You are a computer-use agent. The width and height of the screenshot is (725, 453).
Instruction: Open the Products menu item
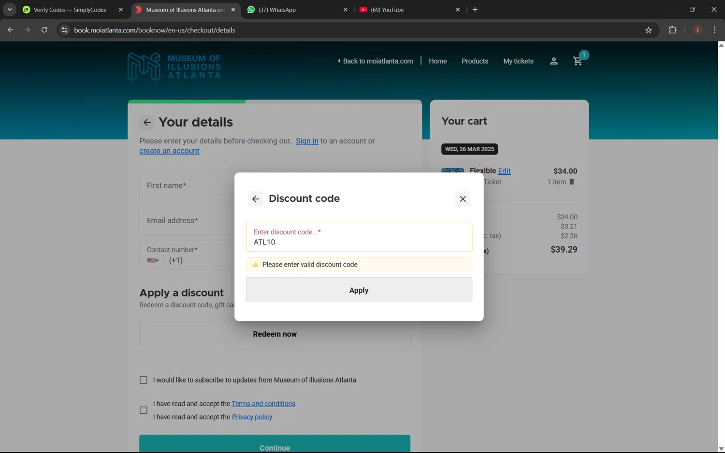click(475, 61)
